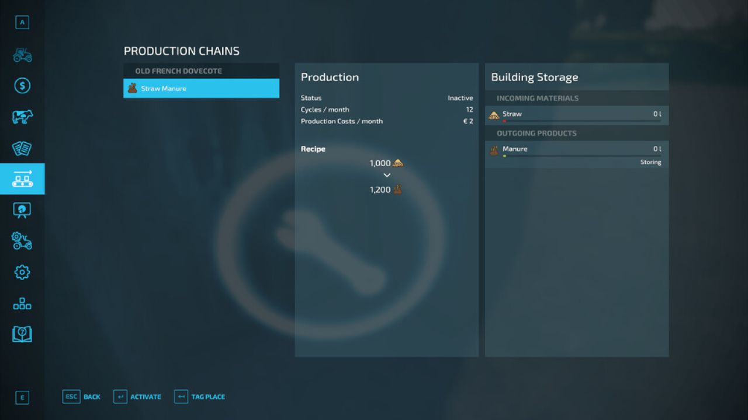Click the manure icon in Building Storage

494,150
